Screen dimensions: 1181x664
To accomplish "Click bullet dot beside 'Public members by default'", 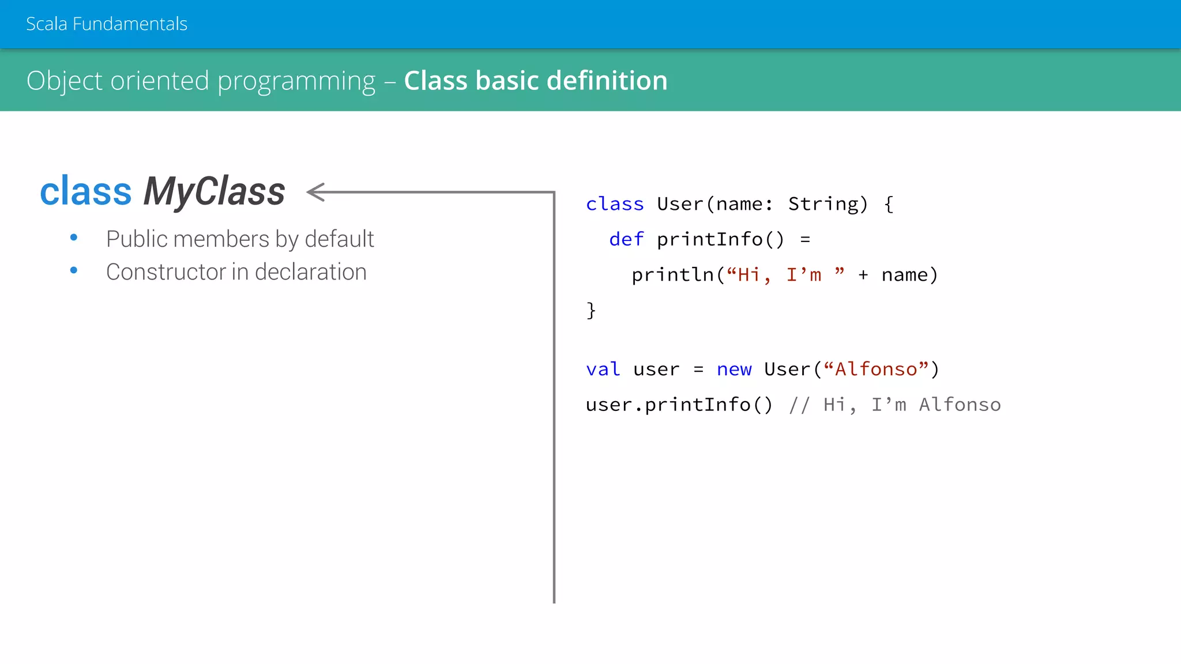I will [74, 237].
